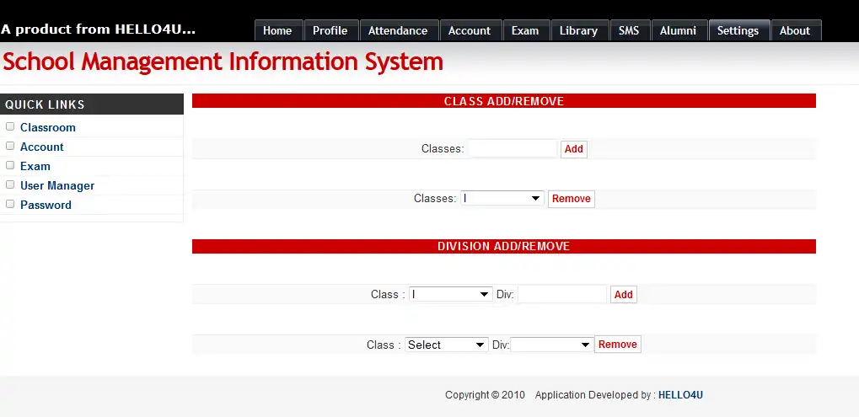Tick the checkbox beside User Manager
This screenshot has width=859, height=417.
[x=10, y=185]
